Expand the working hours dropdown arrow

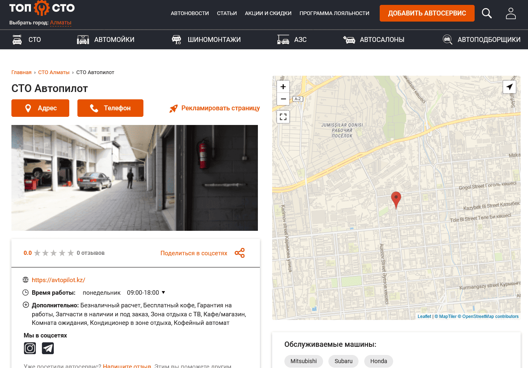[163, 292]
